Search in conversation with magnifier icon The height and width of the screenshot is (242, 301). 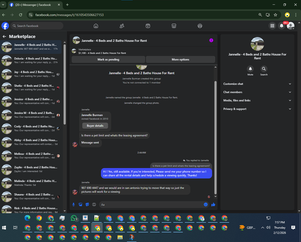264,69
